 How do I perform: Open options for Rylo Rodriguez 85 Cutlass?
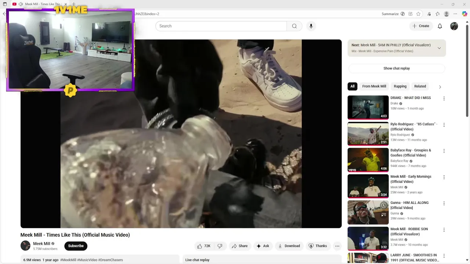(444, 125)
